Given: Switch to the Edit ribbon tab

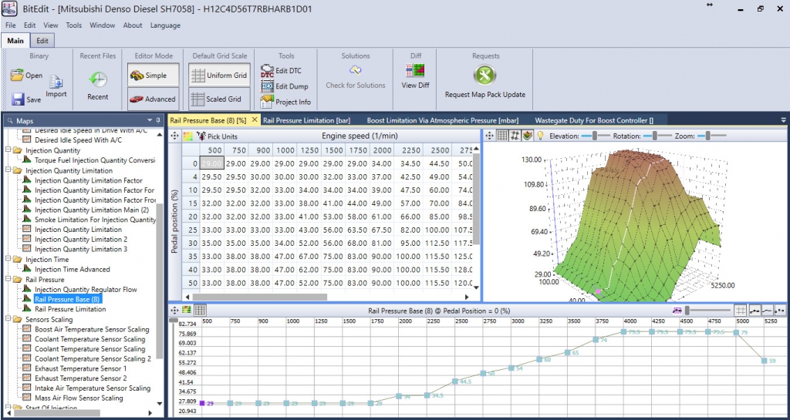Looking at the screenshot, I should [42, 41].
